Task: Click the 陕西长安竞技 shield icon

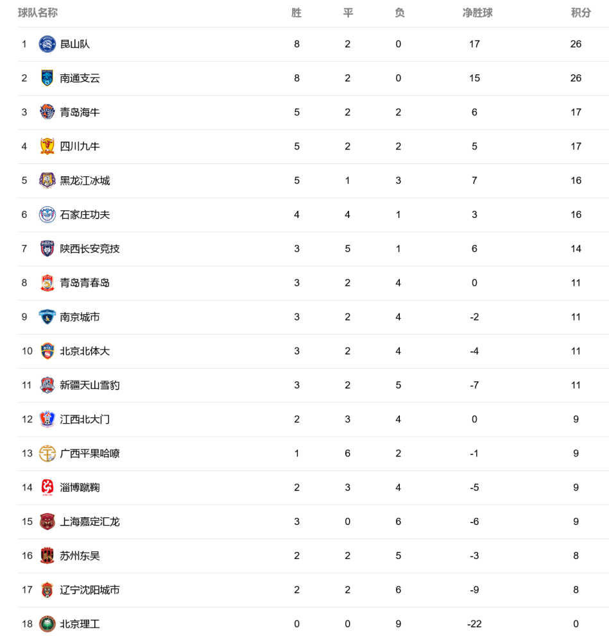Action: click(x=47, y=249)
